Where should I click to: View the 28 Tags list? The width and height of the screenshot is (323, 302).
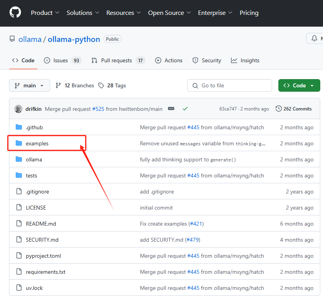(x=112, y=85)
